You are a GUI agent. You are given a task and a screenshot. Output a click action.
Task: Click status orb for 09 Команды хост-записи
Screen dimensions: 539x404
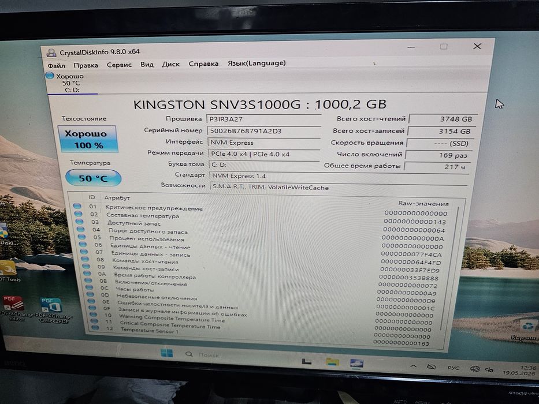86,266
